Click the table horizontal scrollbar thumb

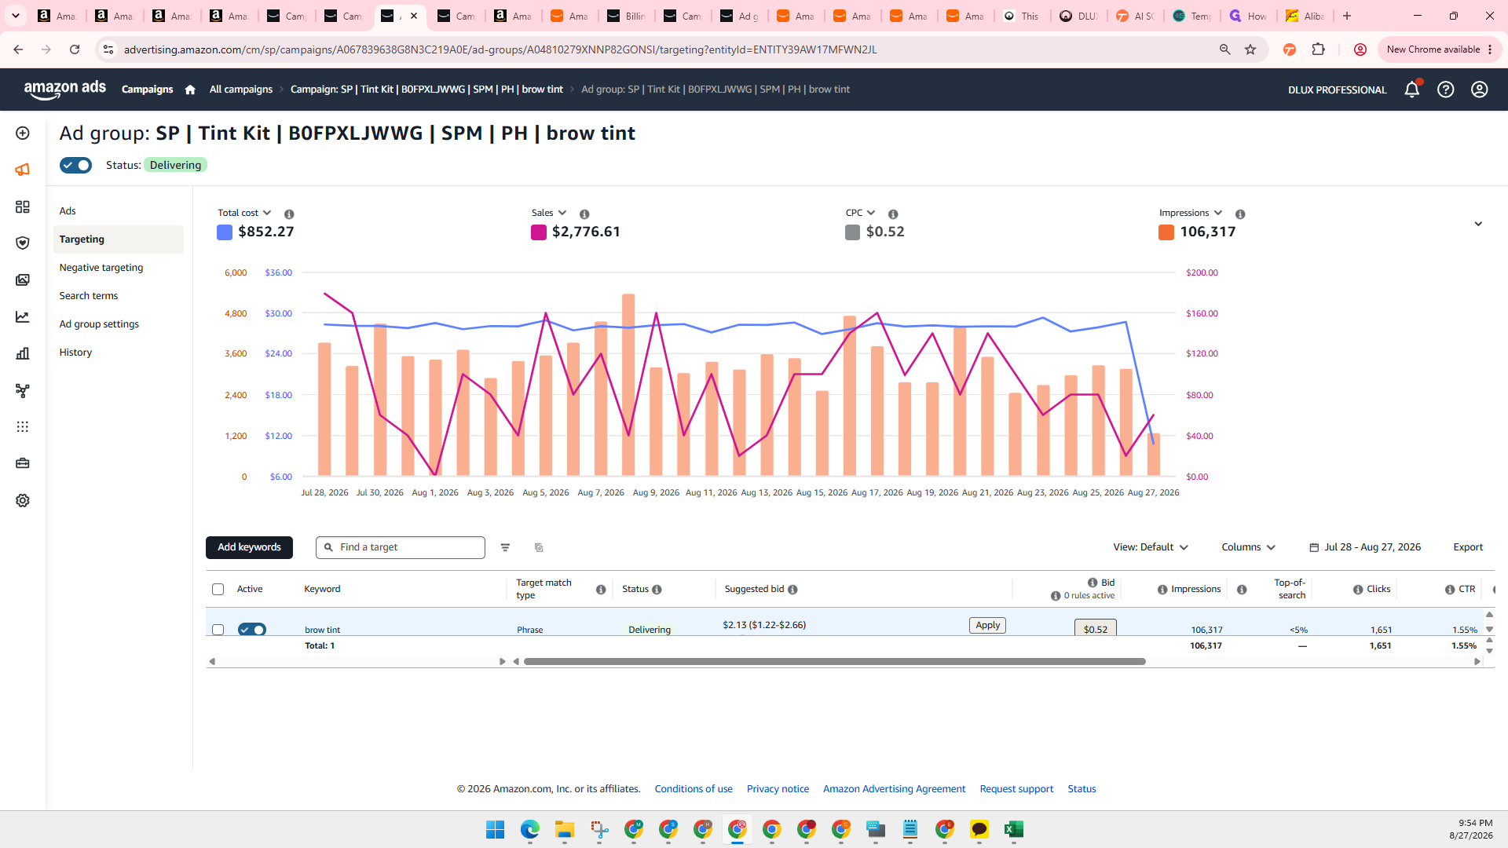tap(834, 662)
